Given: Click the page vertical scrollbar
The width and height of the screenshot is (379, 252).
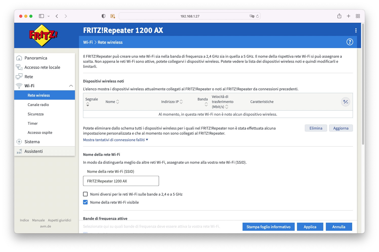Looking at the screenshot, I should [x=363, y=84].
